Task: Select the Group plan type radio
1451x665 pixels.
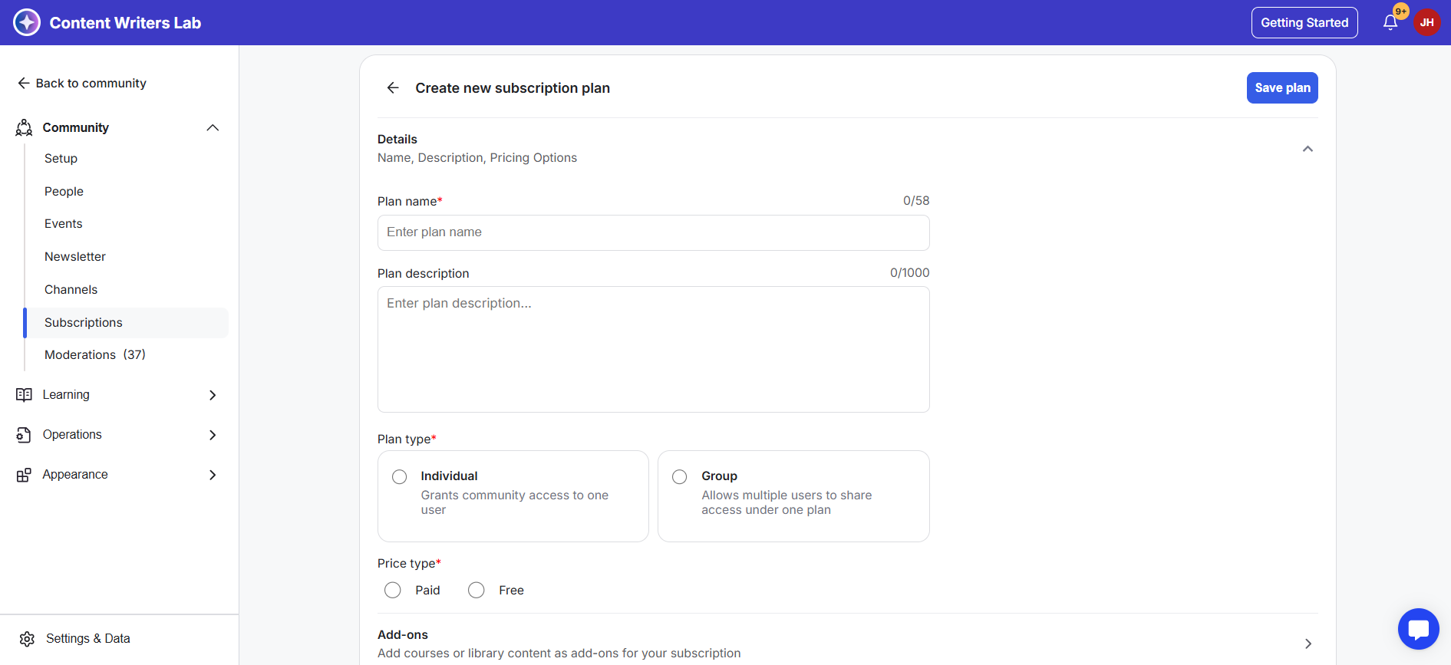Action: coord(680,477)
